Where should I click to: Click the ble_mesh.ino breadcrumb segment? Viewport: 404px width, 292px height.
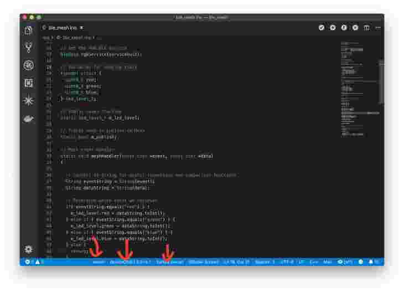(x=74, y=38)
